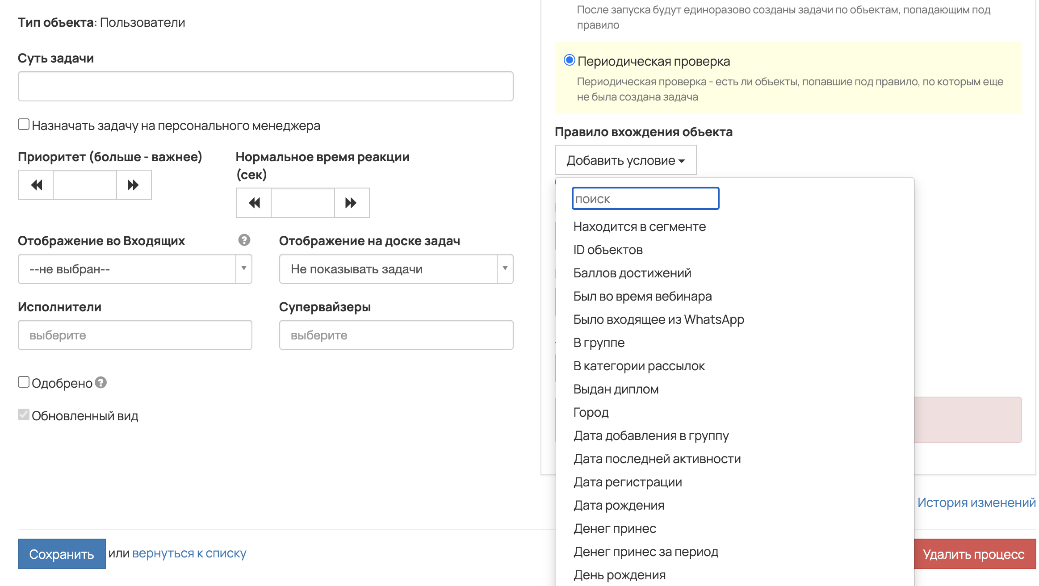1039x586 pixels.
Task: Increase reaction time with forward arrows
Action: (x=351, y=203)
